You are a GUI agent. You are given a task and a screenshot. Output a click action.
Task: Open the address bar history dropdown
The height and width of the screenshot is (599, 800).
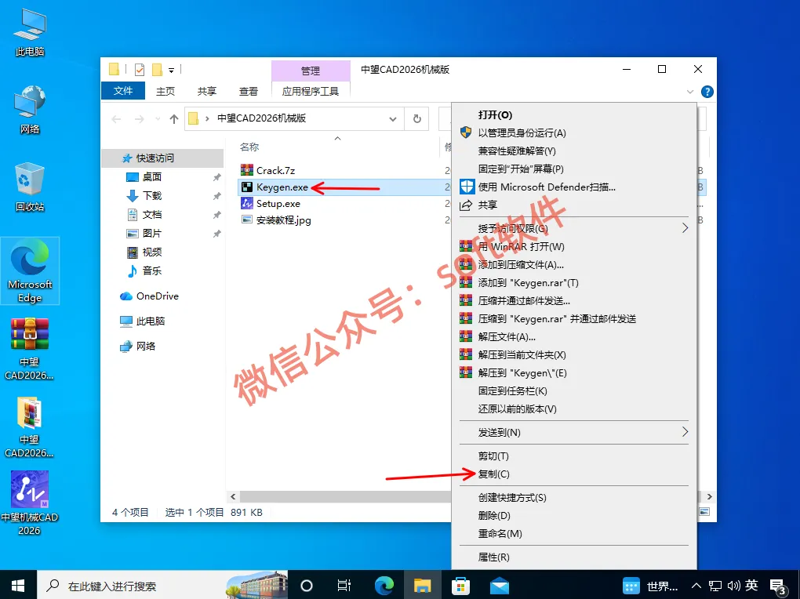point(393,119)
